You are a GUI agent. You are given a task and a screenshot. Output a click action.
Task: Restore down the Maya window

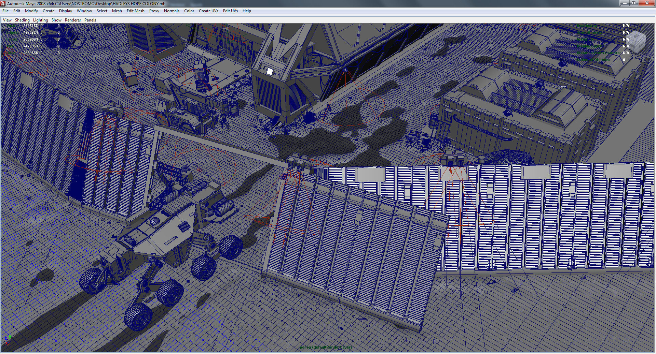pos(634,3)
